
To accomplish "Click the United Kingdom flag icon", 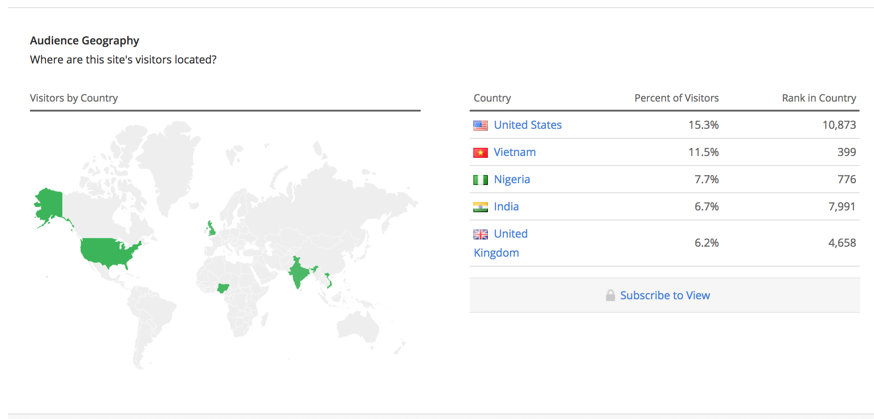I will tap(480, 234).
